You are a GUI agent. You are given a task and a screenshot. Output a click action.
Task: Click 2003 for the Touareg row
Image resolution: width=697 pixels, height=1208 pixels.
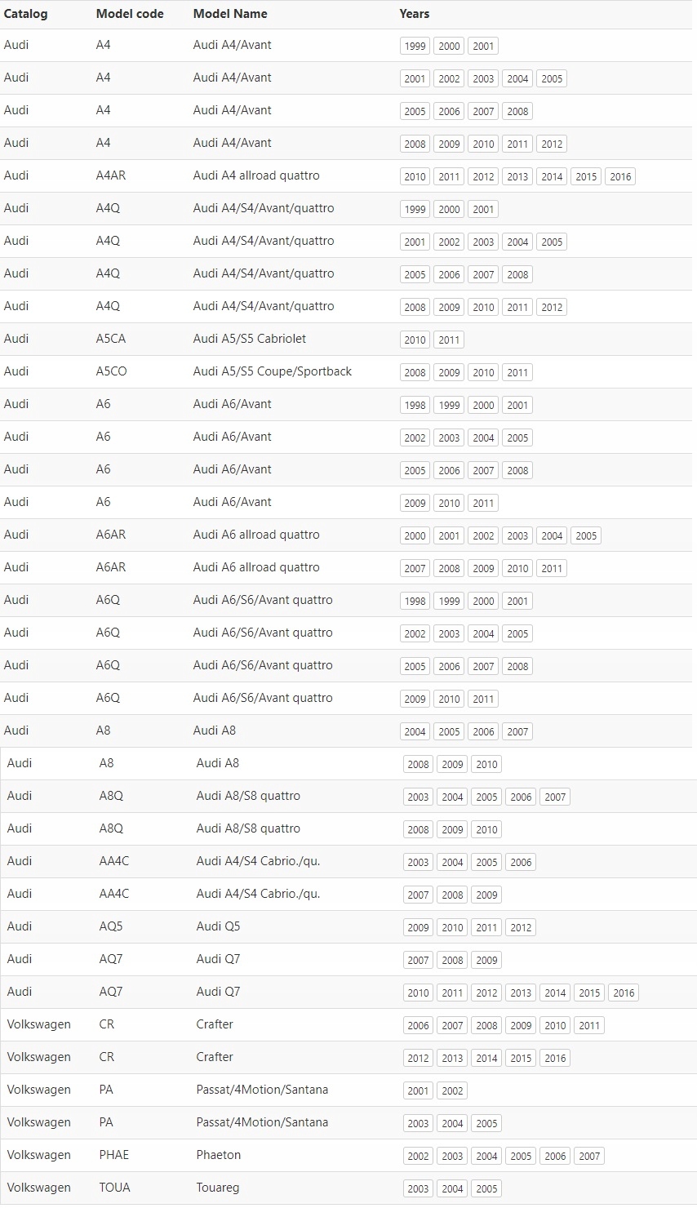click(418, 1188)
